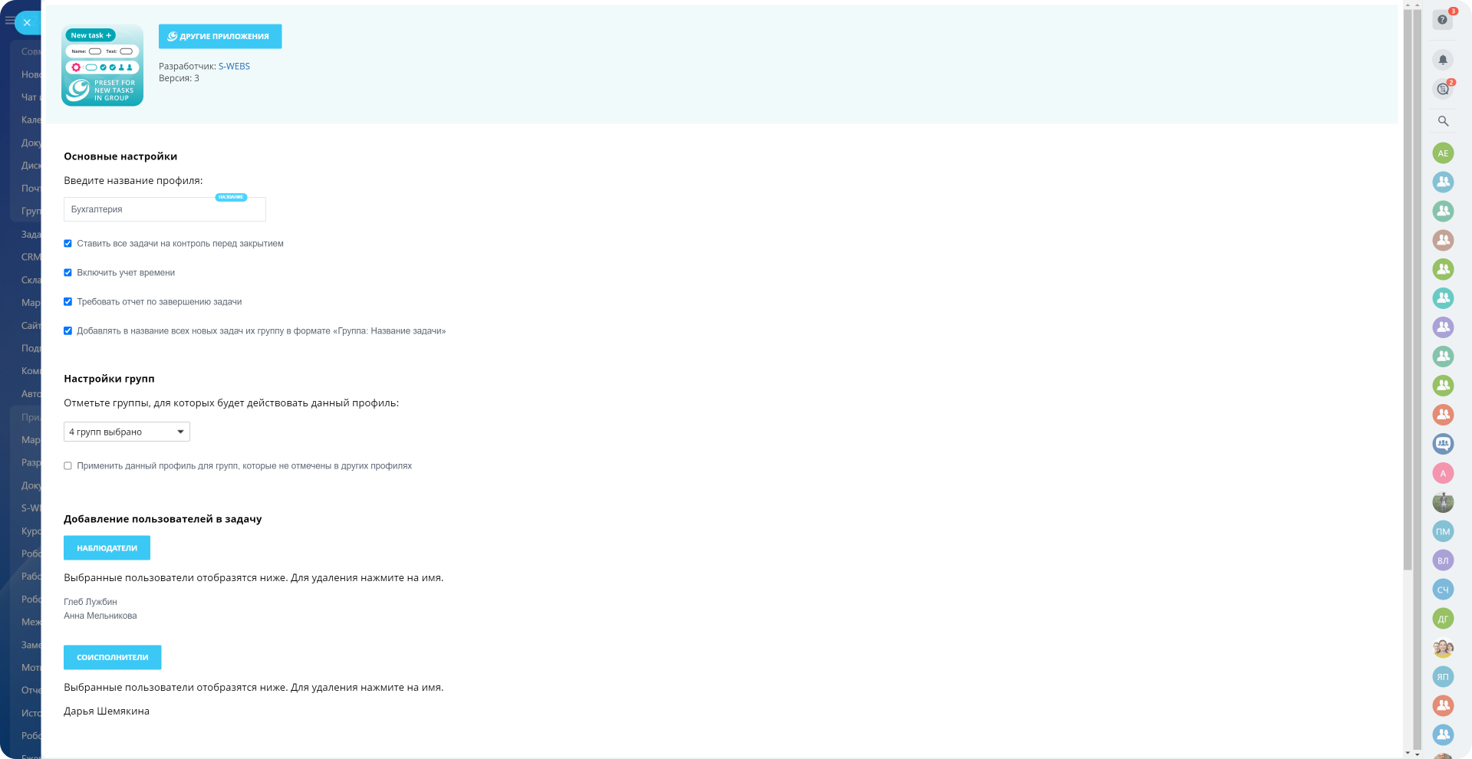
Task: Open the notifications bell icon
Action: (1443, 60)
